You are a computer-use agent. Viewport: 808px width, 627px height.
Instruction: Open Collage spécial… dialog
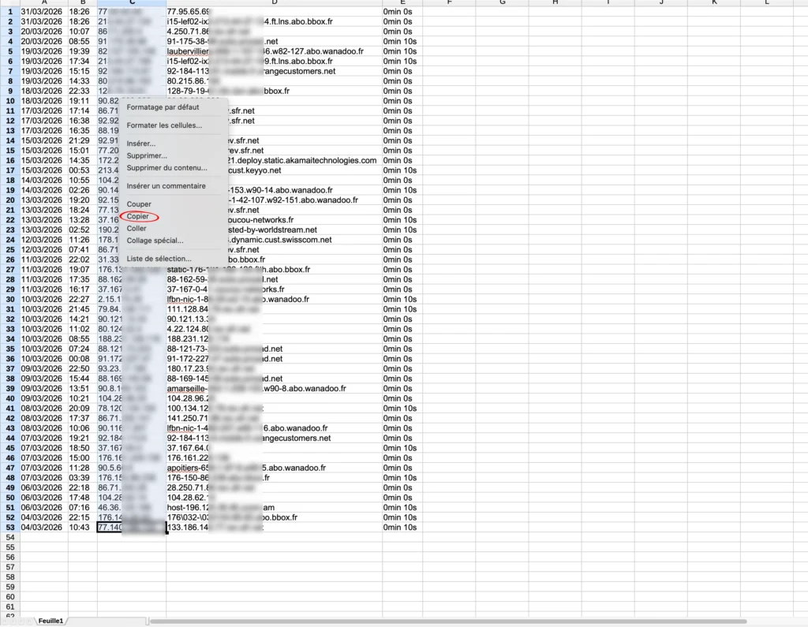[155, 241]
